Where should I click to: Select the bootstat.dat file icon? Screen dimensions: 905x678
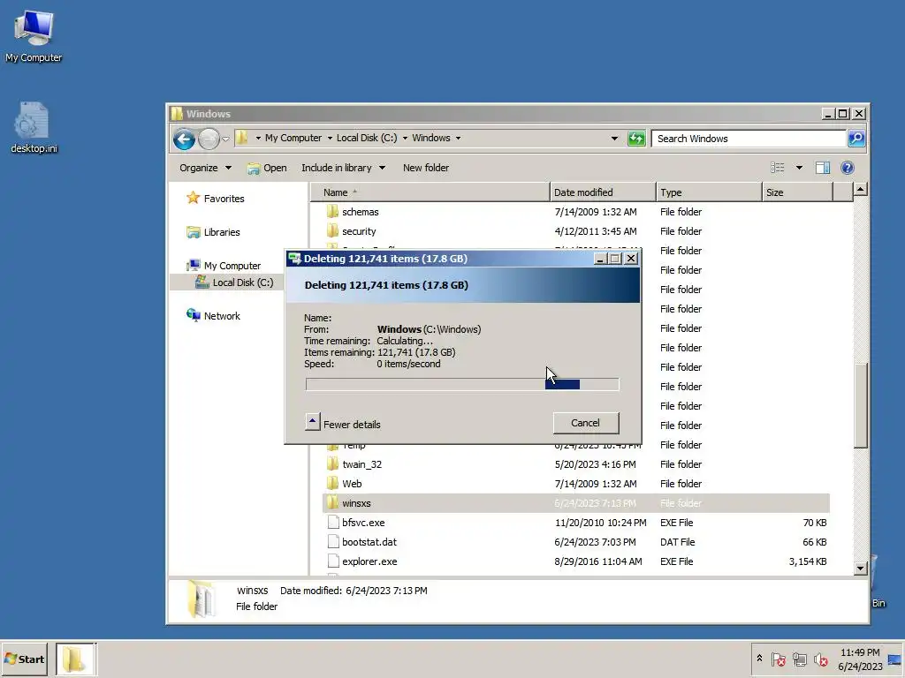coord(332,542)
